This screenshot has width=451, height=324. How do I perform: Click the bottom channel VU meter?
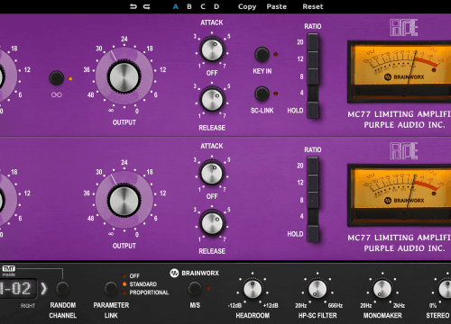(x=400, y=195)
